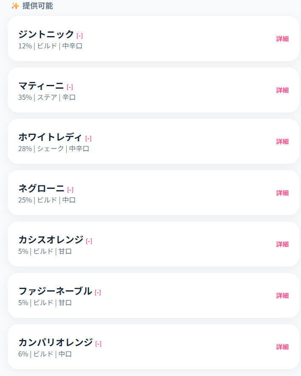Open 詳細 for ネグローニ
Image resolution: width=301 pixels, height=376 pixels.
point(283,193)
